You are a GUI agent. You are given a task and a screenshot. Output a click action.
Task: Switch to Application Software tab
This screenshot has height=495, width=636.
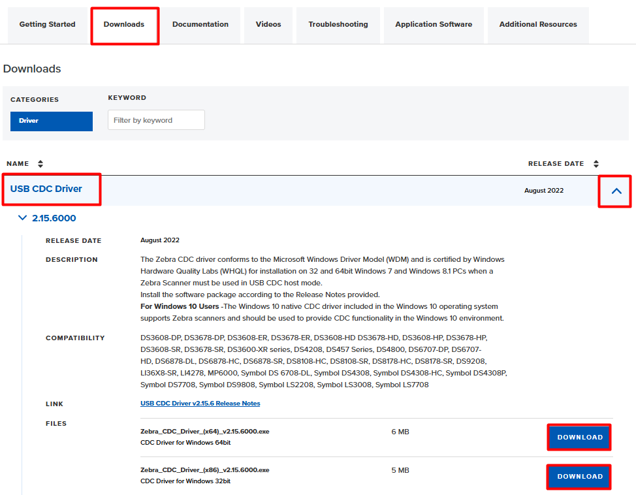[x=434, y=25]
